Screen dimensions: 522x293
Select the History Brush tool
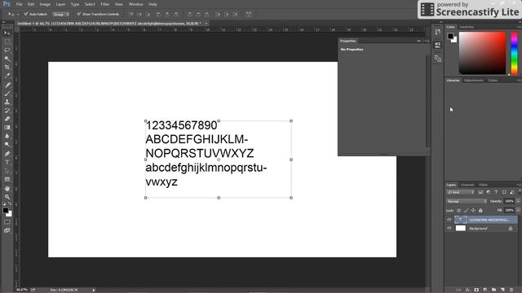coord(7,111)
